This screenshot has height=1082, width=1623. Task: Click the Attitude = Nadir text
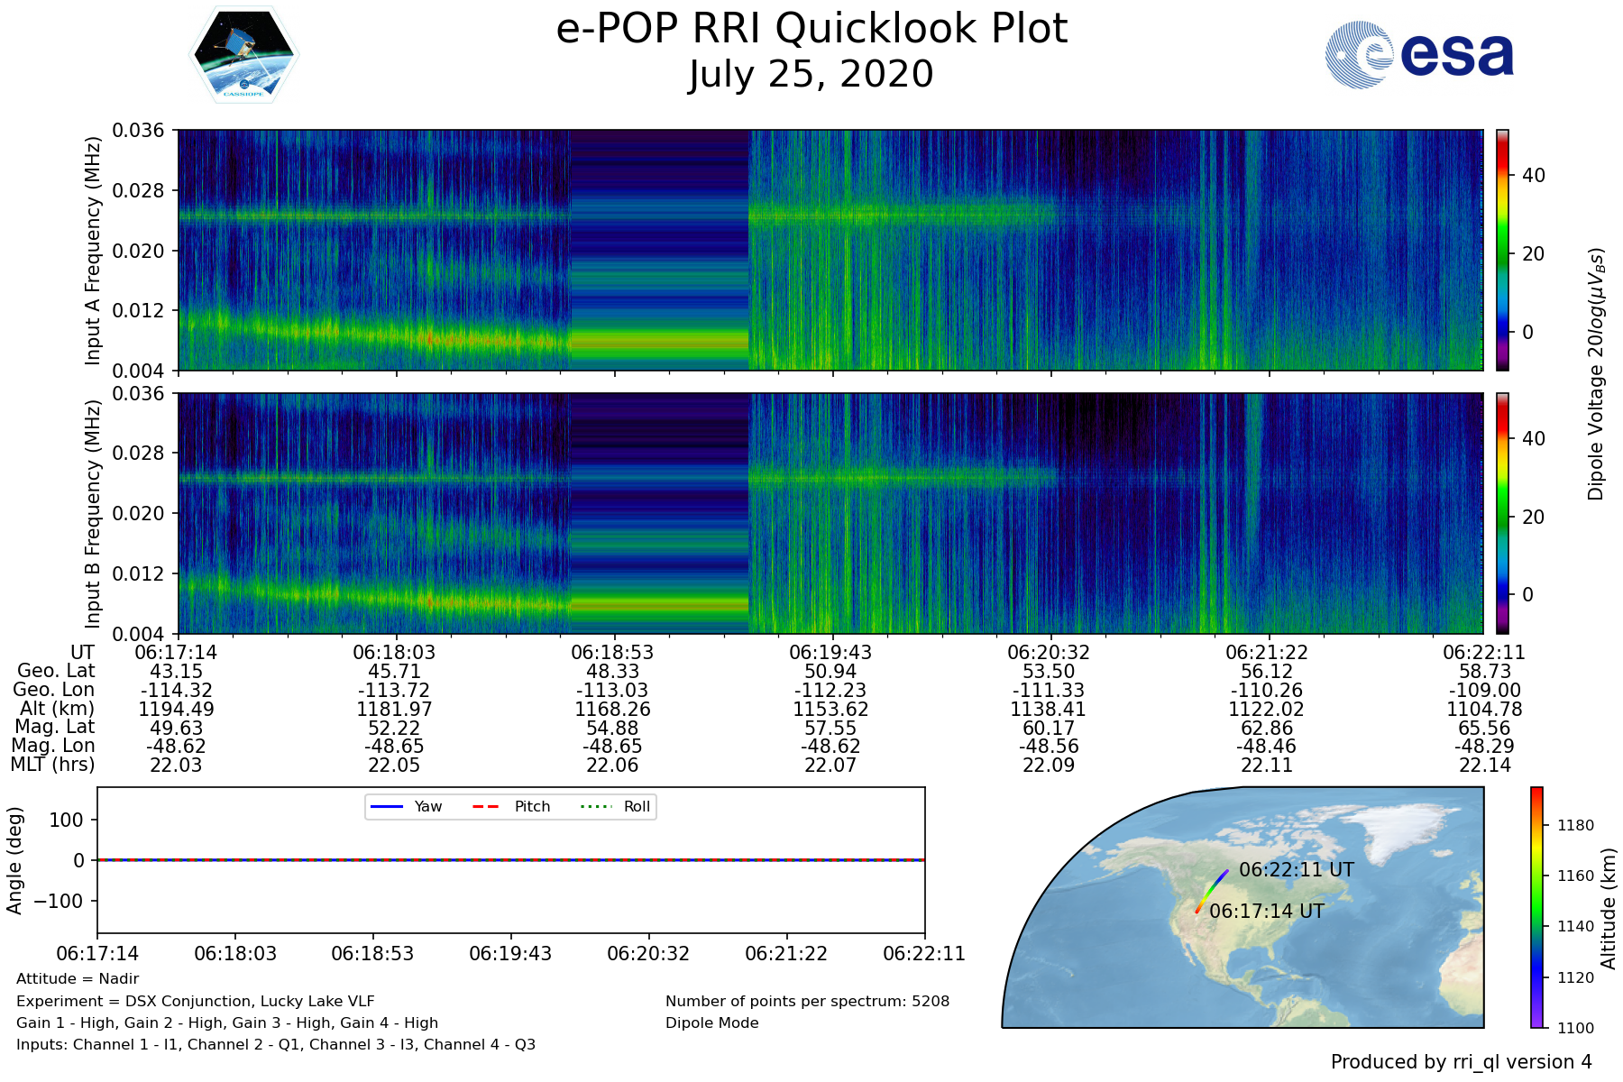(x=78, y=979)
